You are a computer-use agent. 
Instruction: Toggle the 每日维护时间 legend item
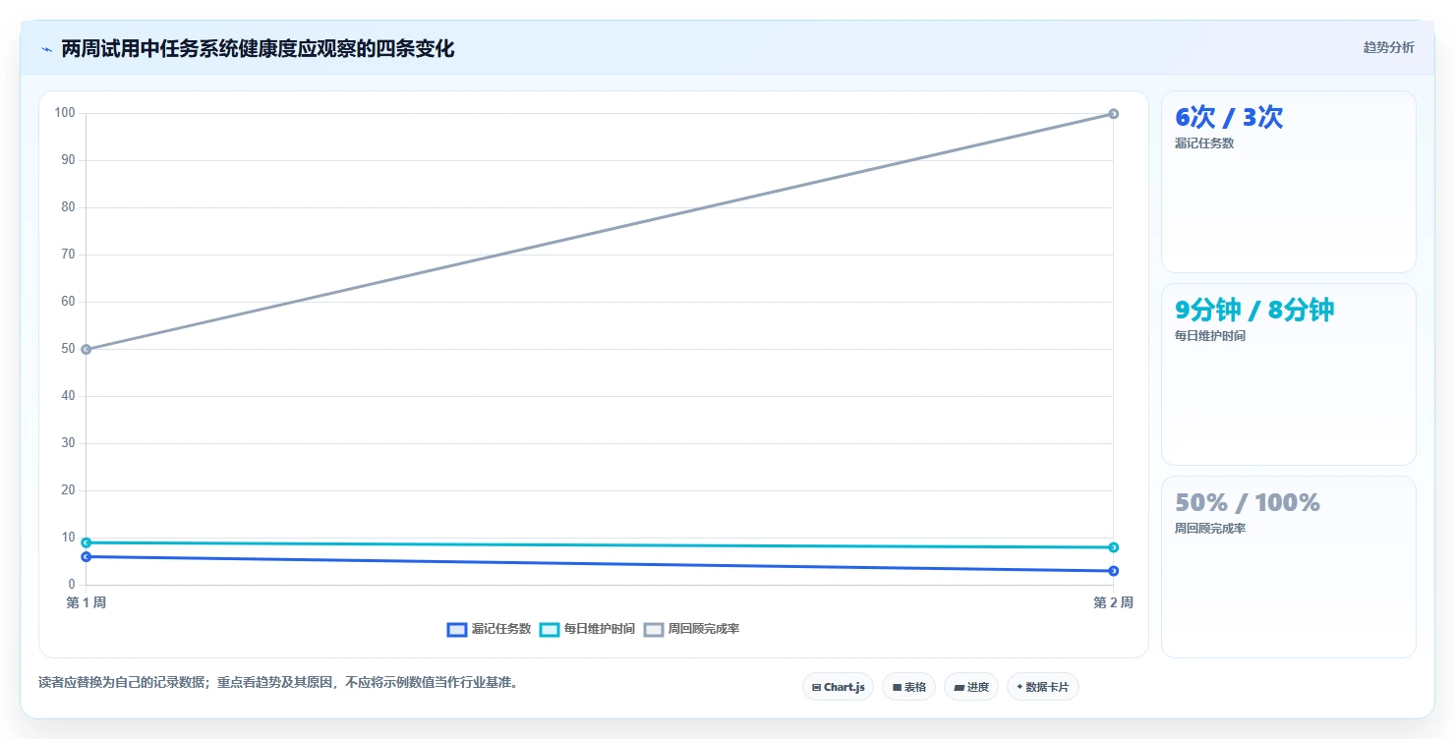coord(587,629)
